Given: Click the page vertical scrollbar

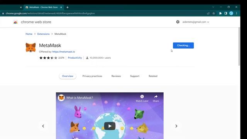Looking at the screenshot, I should click(239, 47).
